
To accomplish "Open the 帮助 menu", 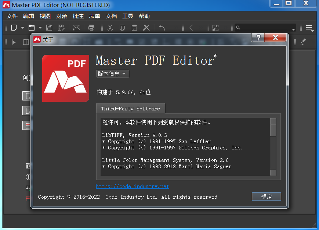I will pos(144,16).
